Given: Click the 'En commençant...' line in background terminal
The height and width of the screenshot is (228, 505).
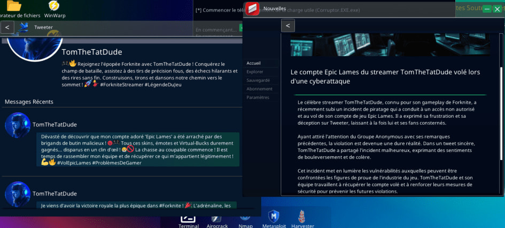Looking at the screenshot, I should pos(216,29).
